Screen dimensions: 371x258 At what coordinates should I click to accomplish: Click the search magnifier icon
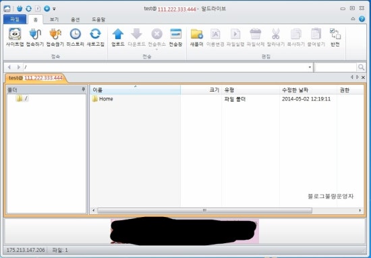pos(361,67)
